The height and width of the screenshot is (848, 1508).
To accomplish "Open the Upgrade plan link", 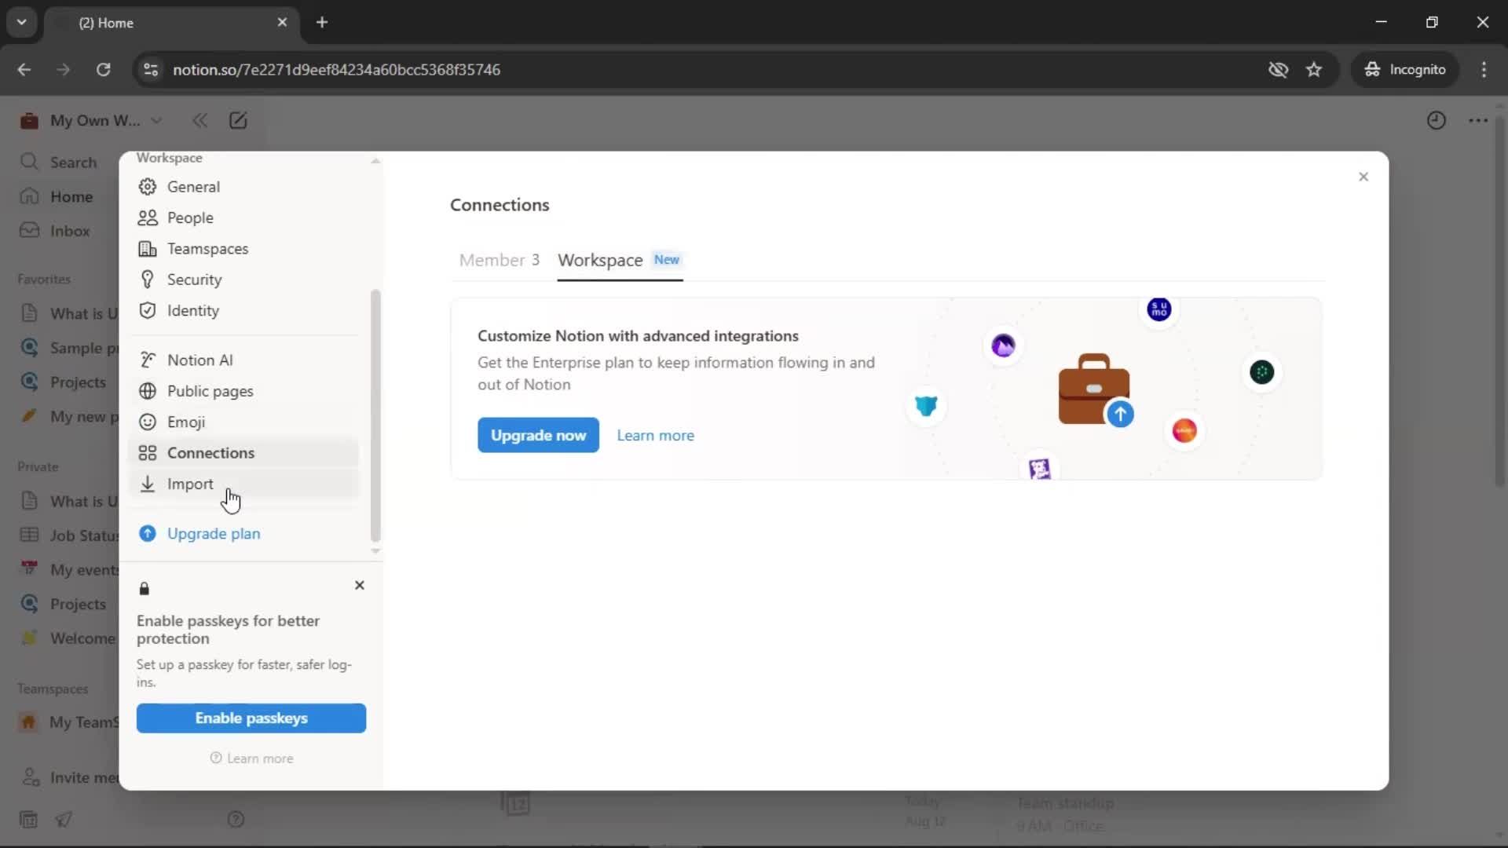I will 214,534.
